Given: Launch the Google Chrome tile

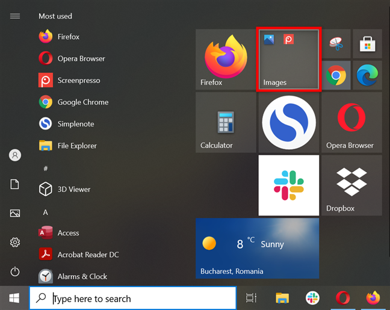Looking at the screenshot, I should pyautogui.click(x=336, y=75).
